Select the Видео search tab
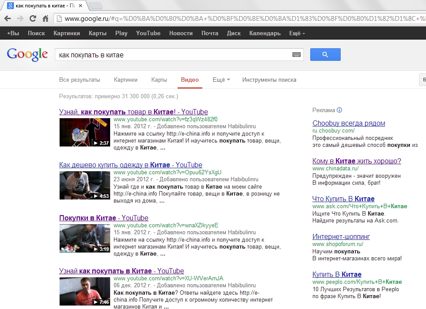This screenshot has height=309, width=426. click(x=190, y=80)
